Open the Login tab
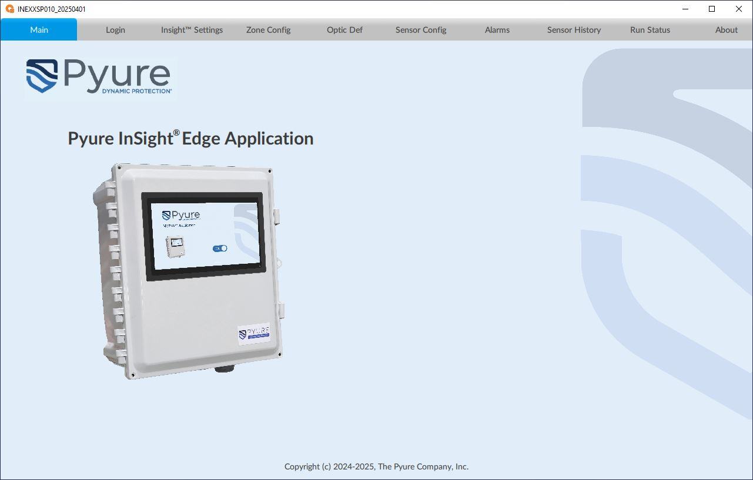Image resolution: width=753 pixels, height=480 pixels. pos(115,29)
